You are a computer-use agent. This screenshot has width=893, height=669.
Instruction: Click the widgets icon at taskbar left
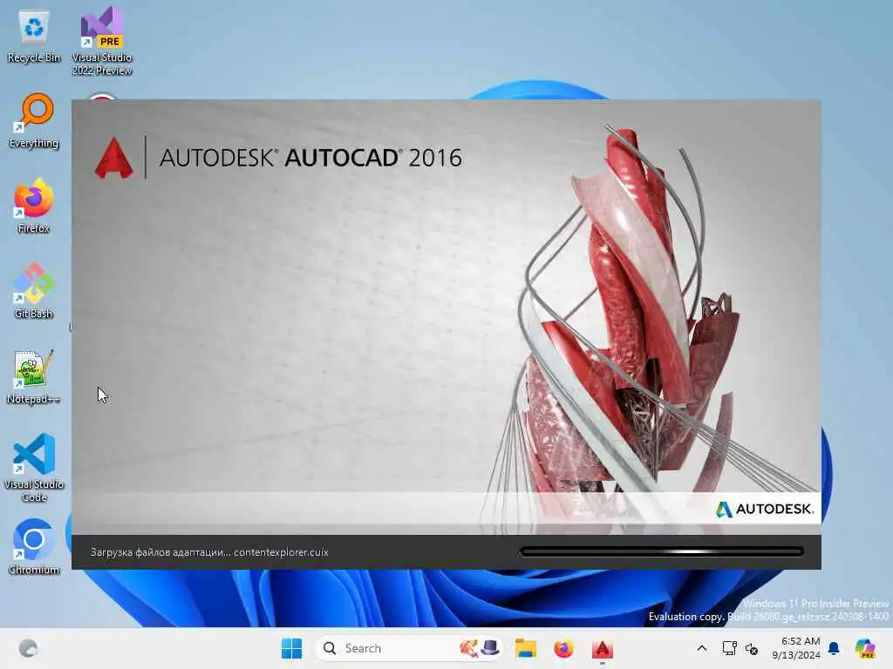click(x=28, y=648)
